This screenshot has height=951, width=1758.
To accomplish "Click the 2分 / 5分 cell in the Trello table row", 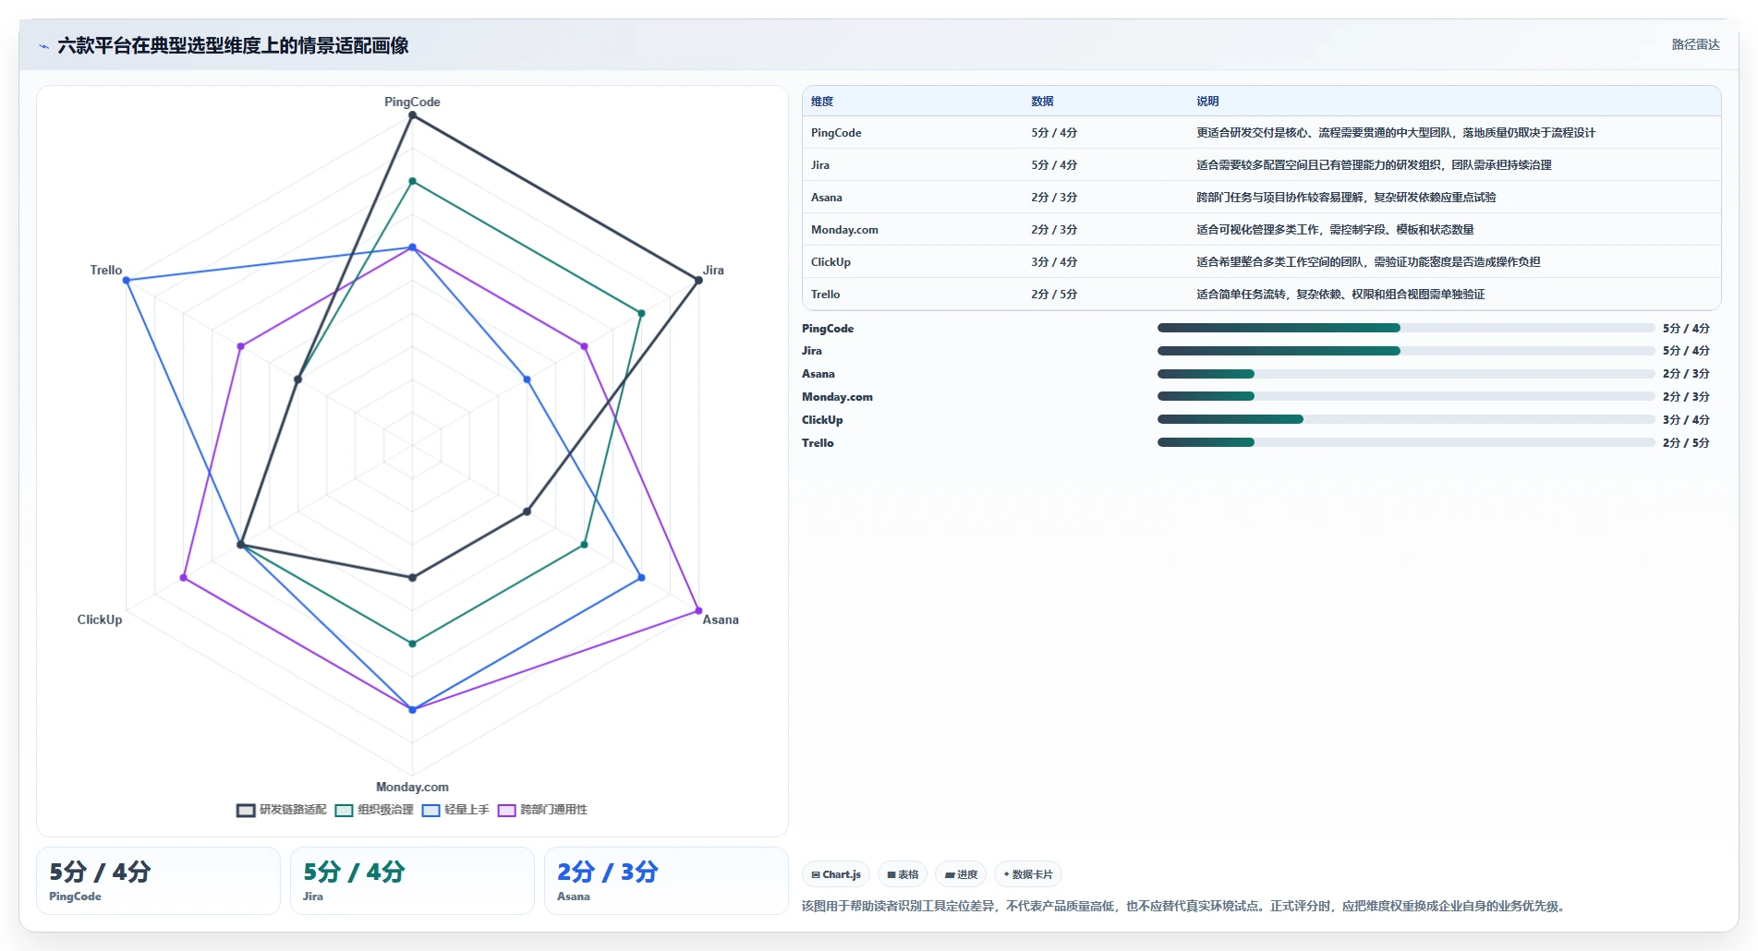I will tap(1054, 295).
